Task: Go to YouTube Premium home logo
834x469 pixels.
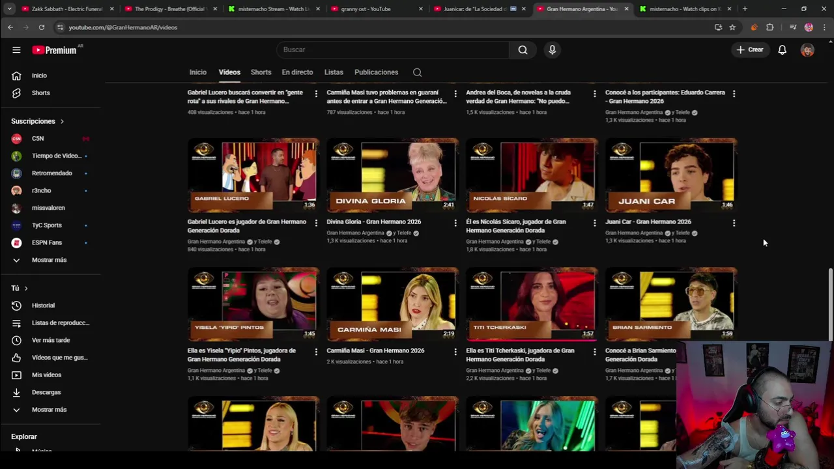Action: [x=55, y=50]
